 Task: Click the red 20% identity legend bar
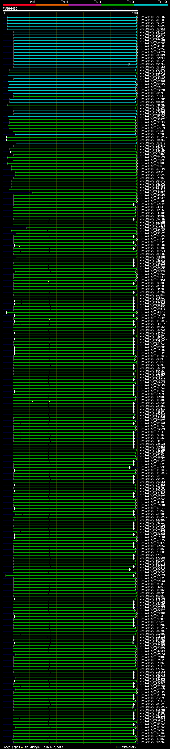[x=19, y=5]
